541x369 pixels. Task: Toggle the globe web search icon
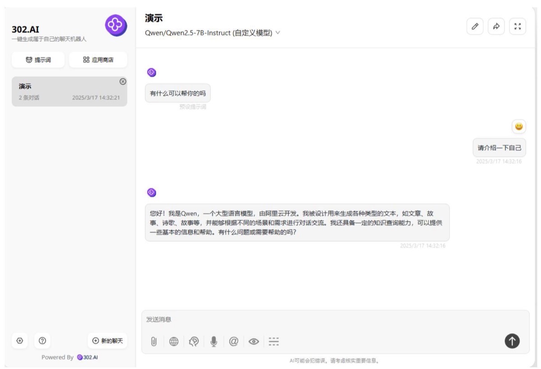[x=174, y=342]
